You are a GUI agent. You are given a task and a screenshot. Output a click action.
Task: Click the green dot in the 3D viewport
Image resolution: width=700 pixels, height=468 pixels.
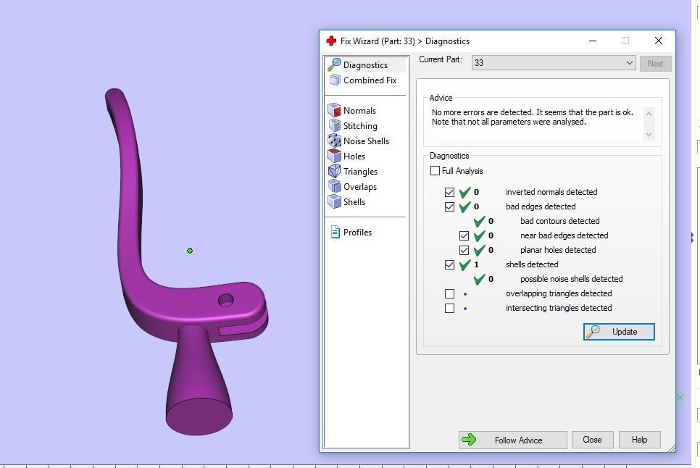190,251
